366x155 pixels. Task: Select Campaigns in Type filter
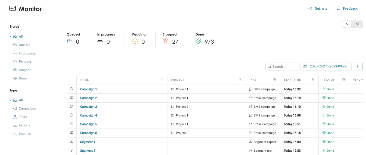pos(27,108)
